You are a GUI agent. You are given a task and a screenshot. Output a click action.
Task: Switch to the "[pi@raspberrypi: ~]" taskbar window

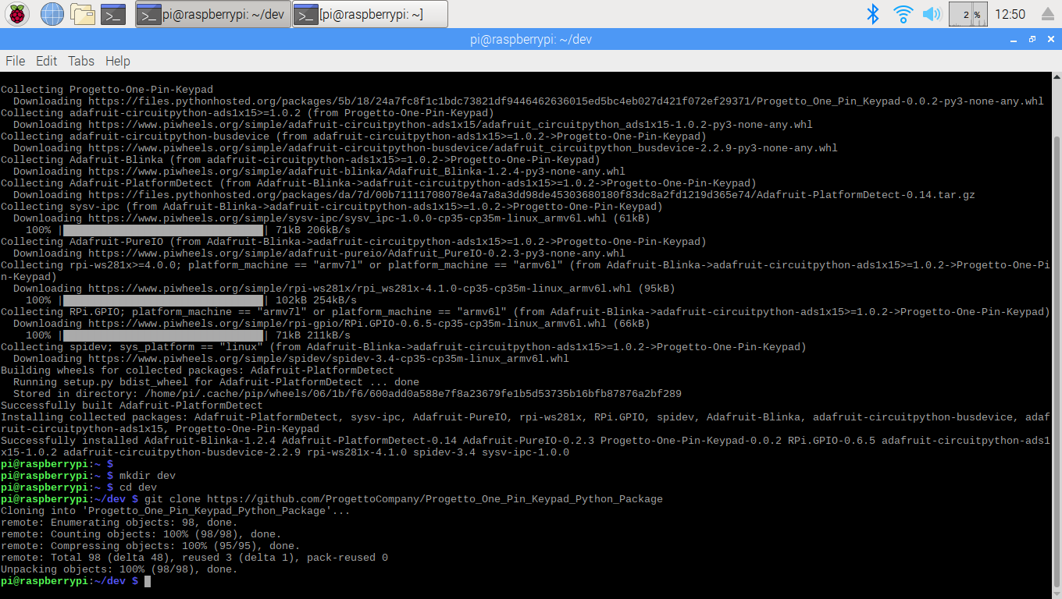[x=370, y=14]
